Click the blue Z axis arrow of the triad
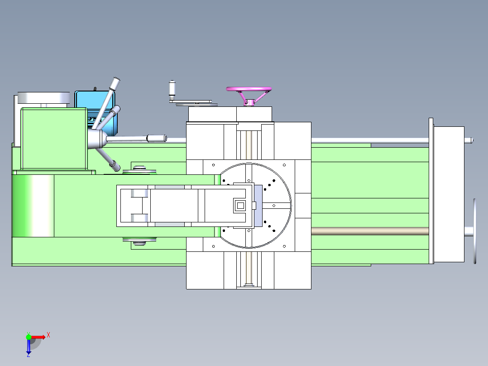This screenshot has height=366, width=488. (x=29, y=347)
